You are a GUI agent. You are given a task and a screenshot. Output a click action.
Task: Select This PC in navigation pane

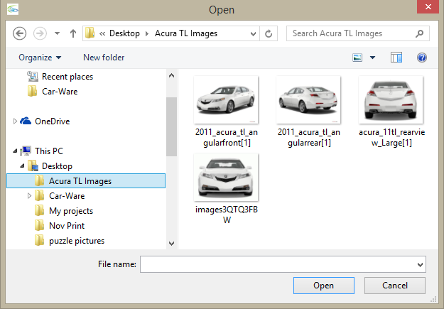click(x=49, y=151)
